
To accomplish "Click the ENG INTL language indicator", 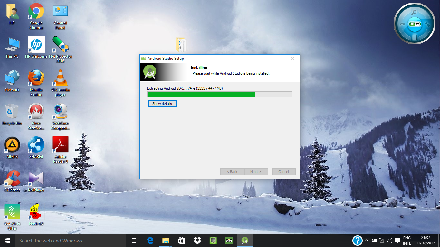I will click(x=407, y=241).
